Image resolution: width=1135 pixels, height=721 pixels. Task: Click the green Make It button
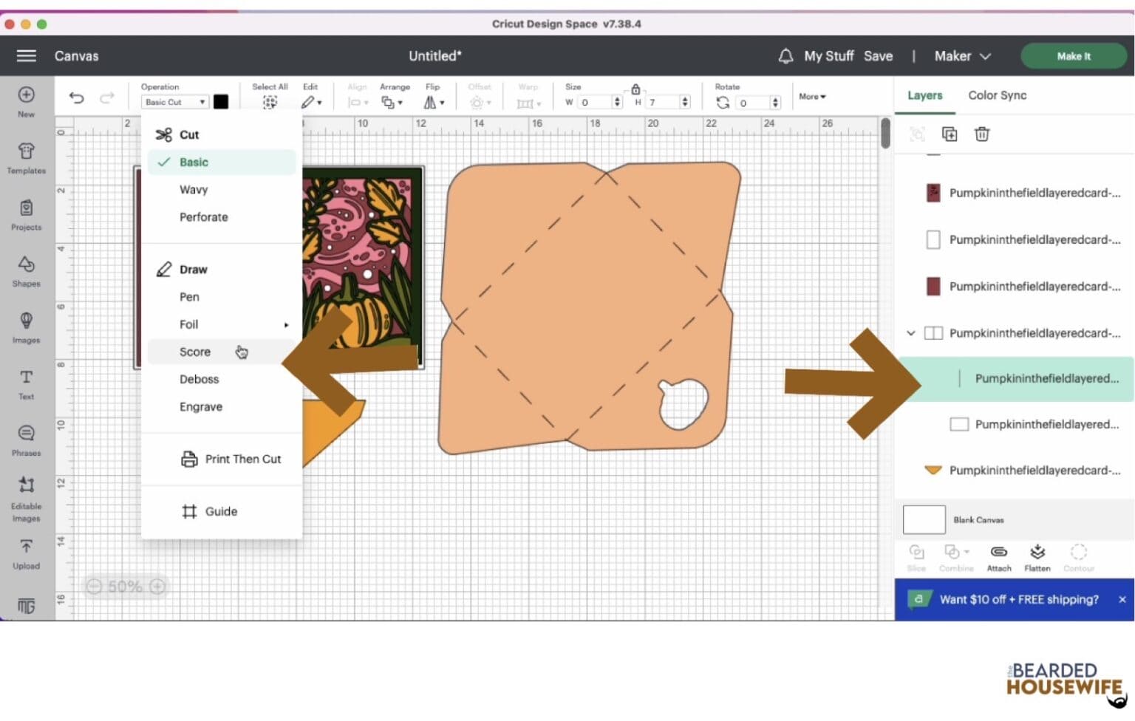pyautogui.click(x=1073, y=56)
